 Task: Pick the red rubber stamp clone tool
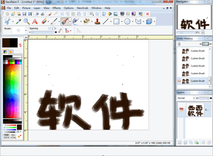tap(97, 21)
